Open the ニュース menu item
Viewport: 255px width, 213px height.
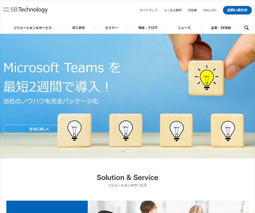[x=184, y=28]
